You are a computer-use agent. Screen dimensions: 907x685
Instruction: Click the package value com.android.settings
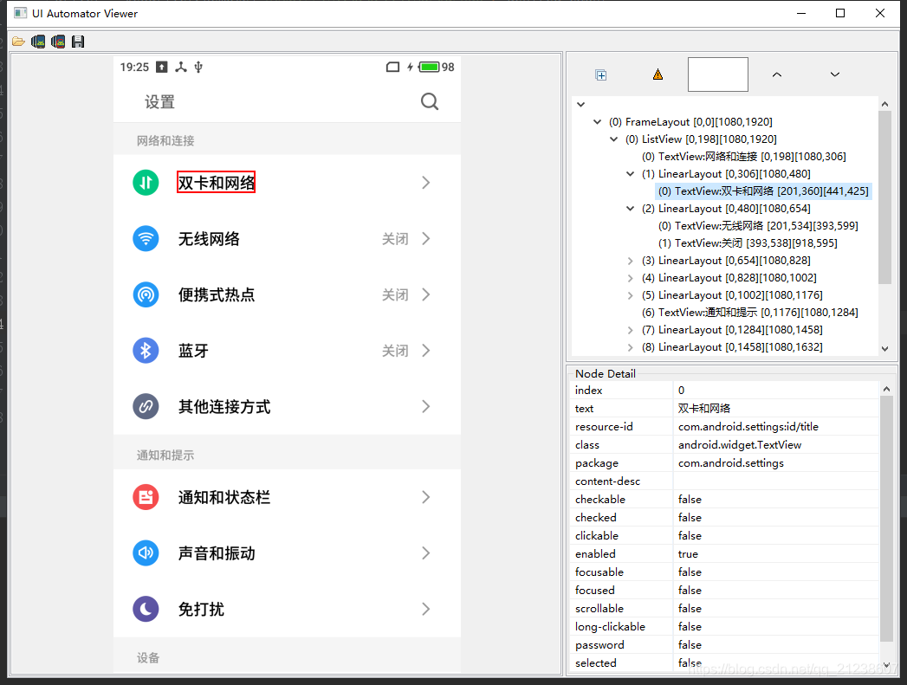click(x=730, y=463)
